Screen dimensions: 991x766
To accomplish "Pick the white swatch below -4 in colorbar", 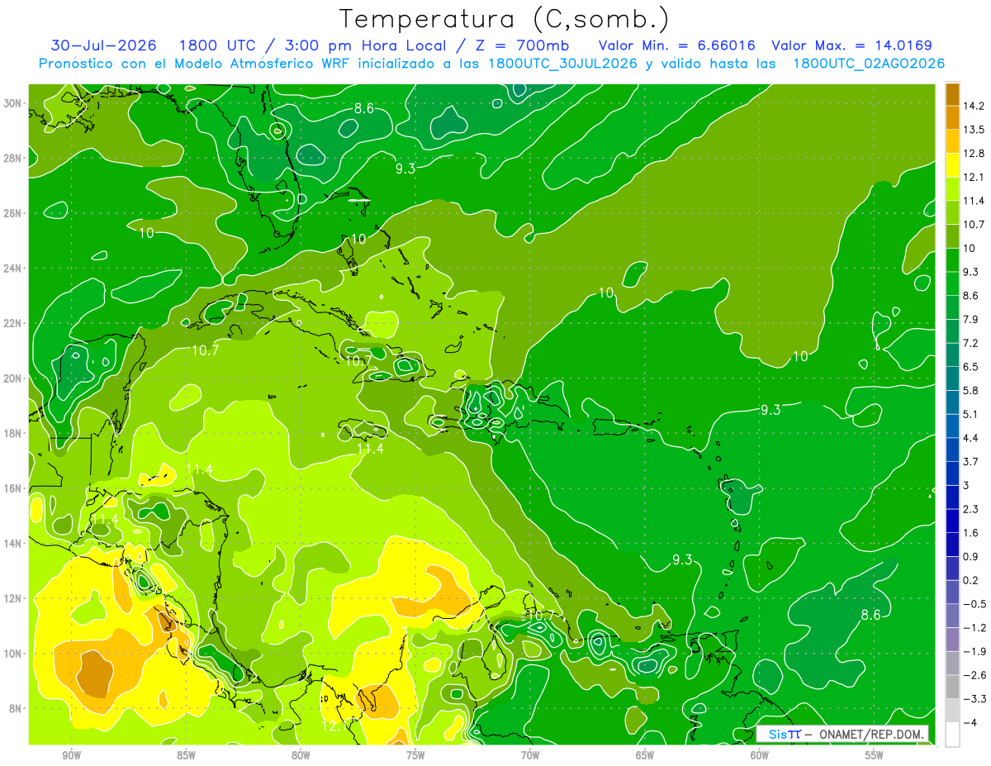I will coord(952,734).
